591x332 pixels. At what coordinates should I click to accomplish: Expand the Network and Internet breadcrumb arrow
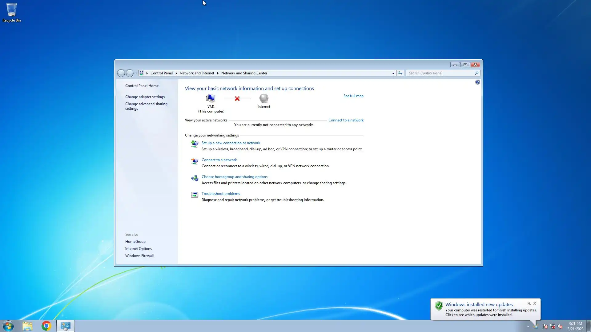click(x=218, y=73)
